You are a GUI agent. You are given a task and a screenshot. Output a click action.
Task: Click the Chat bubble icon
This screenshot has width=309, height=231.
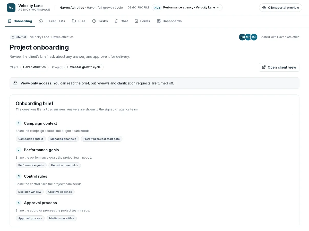[117, 21]
